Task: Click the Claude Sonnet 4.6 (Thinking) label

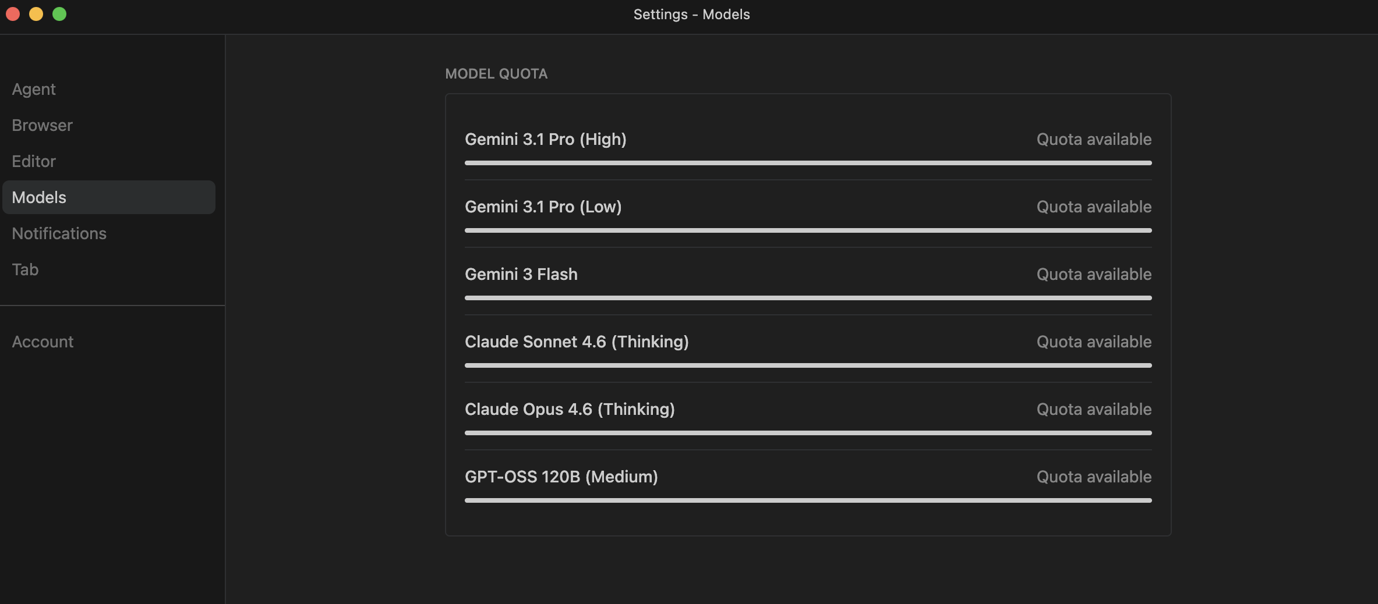Action: click(577, 342)
